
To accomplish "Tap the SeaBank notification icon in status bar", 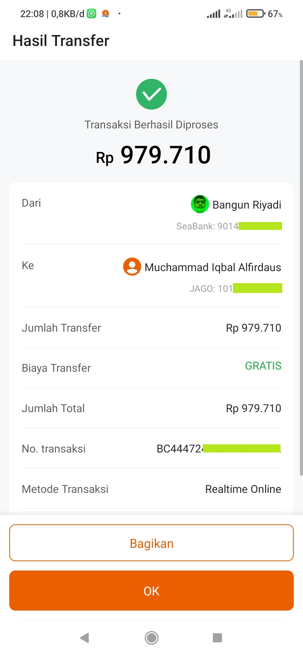I will pos(105,13).
